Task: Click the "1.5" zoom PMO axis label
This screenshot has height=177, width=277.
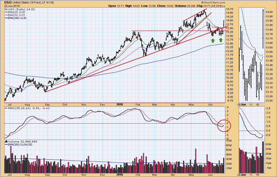Action: pos(268,117)
